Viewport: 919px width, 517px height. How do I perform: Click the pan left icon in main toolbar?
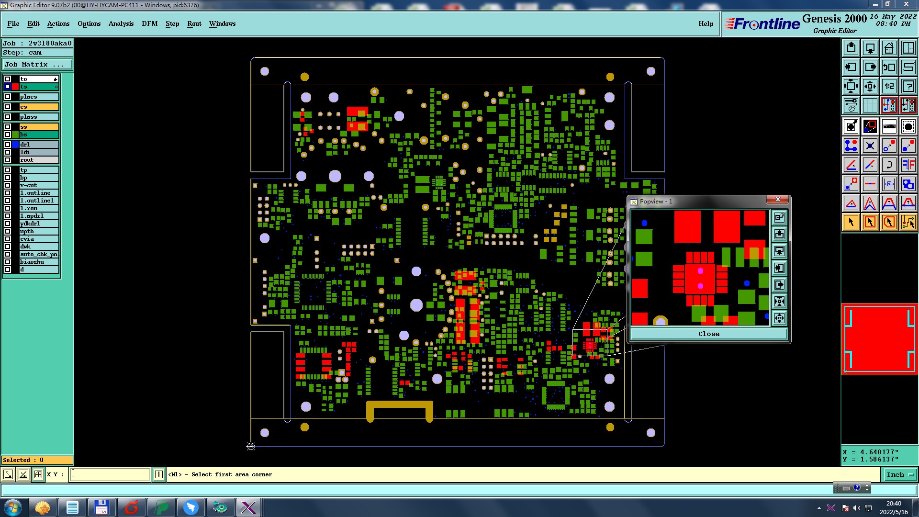pyautogui.click(x=851, y=67)
